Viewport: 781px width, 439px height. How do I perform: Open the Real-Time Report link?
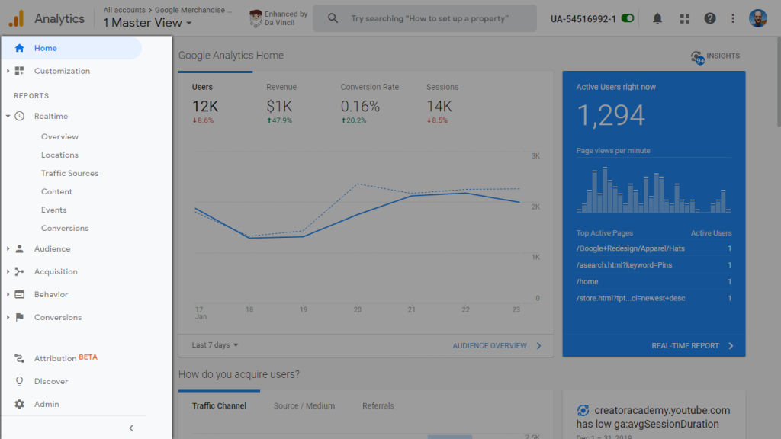pyautogui.click(x=693, y=345)
